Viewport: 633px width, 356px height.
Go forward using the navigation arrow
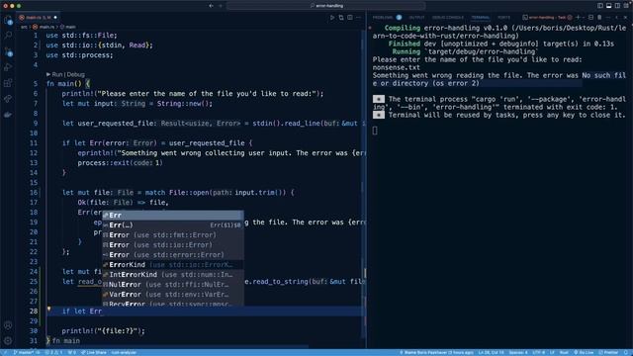coord(221,6)
